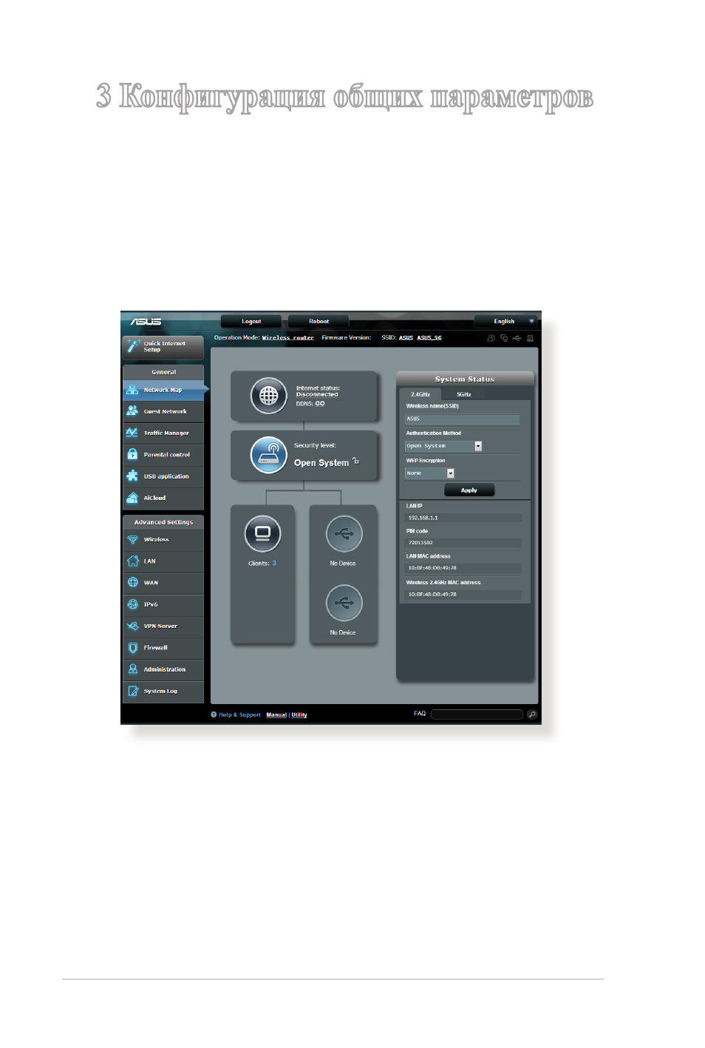Click the Wireless name (SSID) input field
This screenshot has width=705, height=1048.
pyautogui.click(x=462, y=419)
